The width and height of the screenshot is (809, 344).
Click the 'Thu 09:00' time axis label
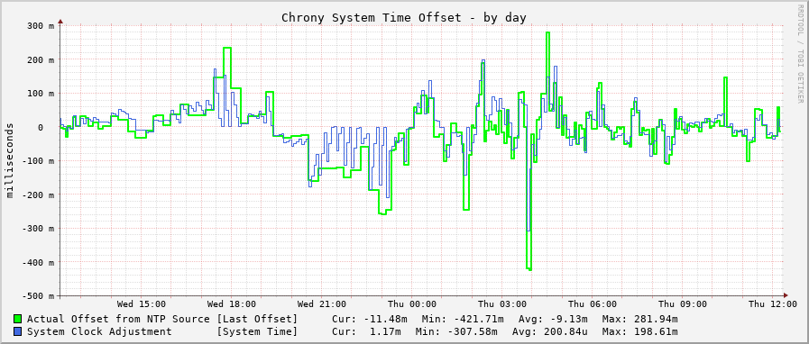click(683, 304)
